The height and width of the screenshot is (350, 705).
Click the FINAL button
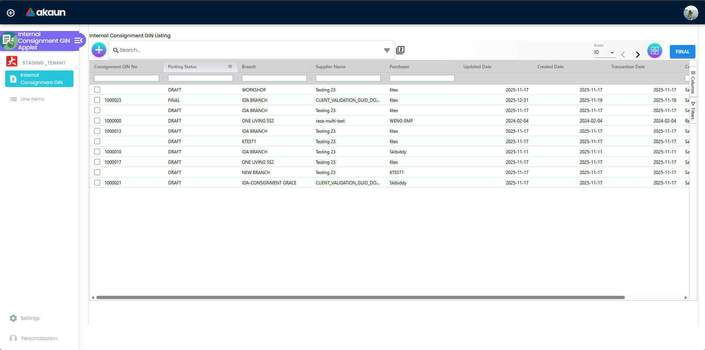682,52
